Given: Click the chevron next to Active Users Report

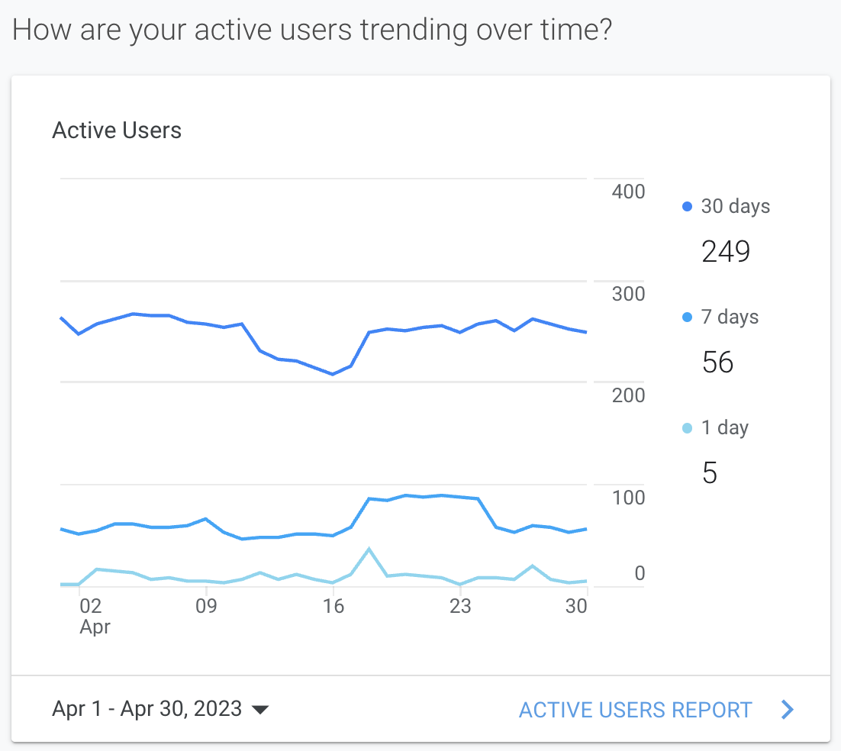Looking at the screenshot, I should (x=788, y=710).
